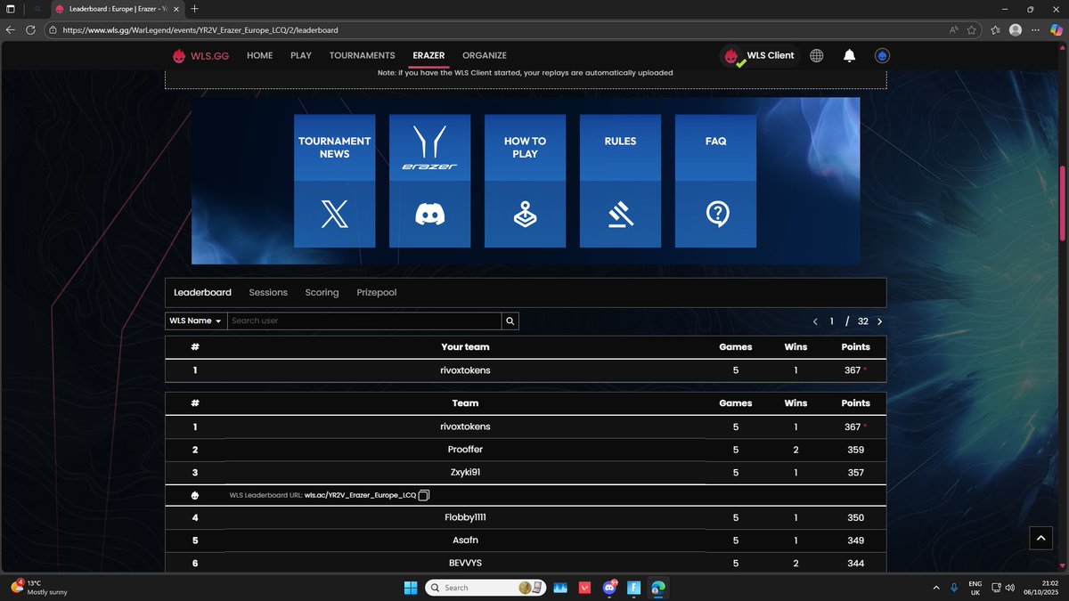This screenshot has height=601, width=1069.
Task: Open the WLS Name search type dropdown
Action: 196,321
